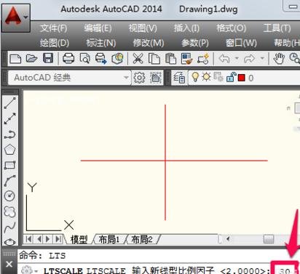Image resolution: width=300 pixels, height=274 pixels.
Task: Cut selection with scissors icon
Action: (138, 59)
